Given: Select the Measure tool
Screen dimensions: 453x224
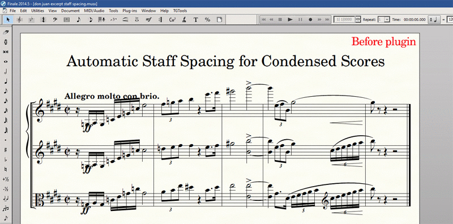Looking at the screenshot, I should (x=67, y=19).
